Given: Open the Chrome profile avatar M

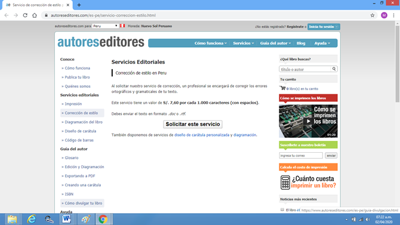Looking at the screenshot, I should tap(384, 16).
